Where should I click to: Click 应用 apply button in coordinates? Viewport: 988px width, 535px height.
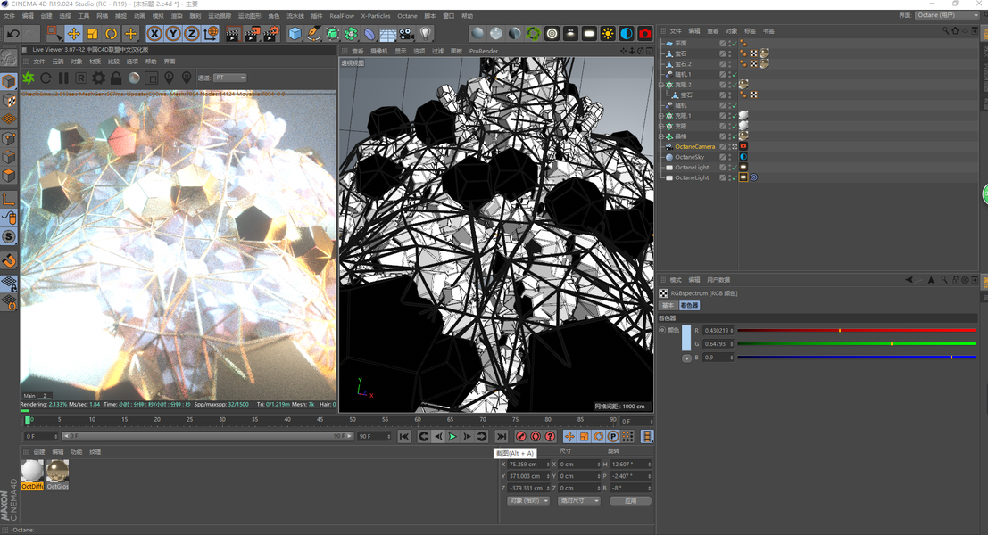pyautogui.click(x=630, y=501)
